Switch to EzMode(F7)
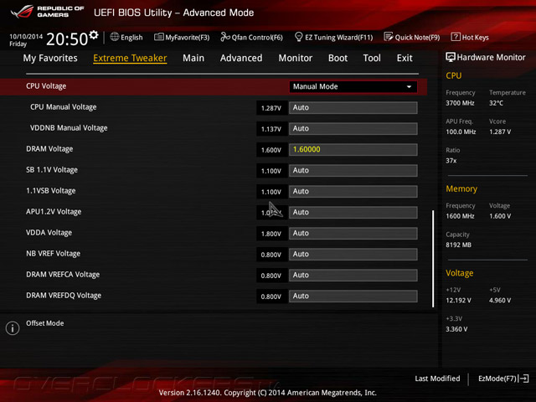 (503, 379)
